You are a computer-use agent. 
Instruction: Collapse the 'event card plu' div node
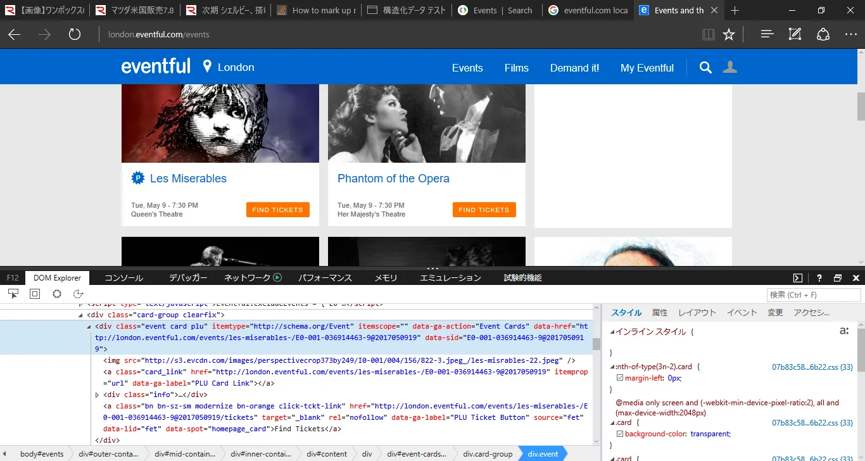coord(89,326)
